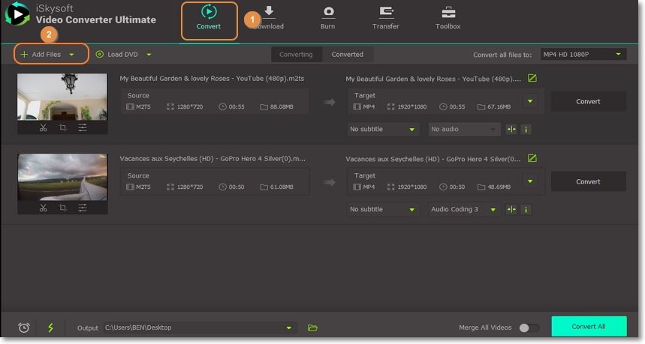The image size is (645, 344).
Task: Rename the My Beautiful Garden output file
Action: pyautogui.click(x=532, y=78)
